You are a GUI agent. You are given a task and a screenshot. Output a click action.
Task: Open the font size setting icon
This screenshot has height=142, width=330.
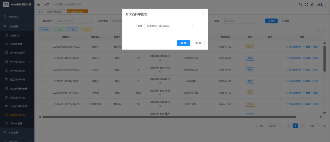(312, 4)
